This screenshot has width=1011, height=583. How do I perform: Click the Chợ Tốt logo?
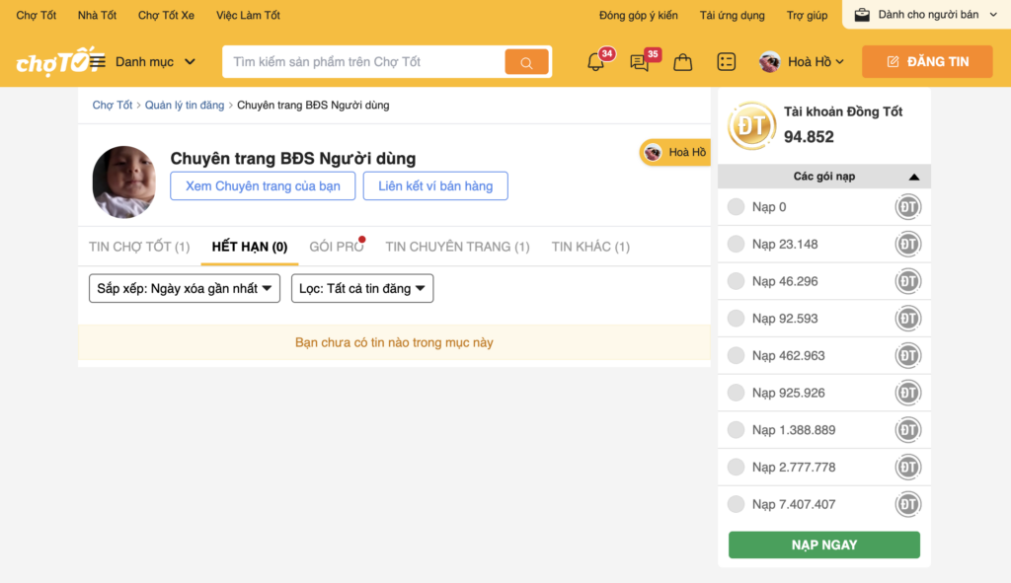click(54, 62)
